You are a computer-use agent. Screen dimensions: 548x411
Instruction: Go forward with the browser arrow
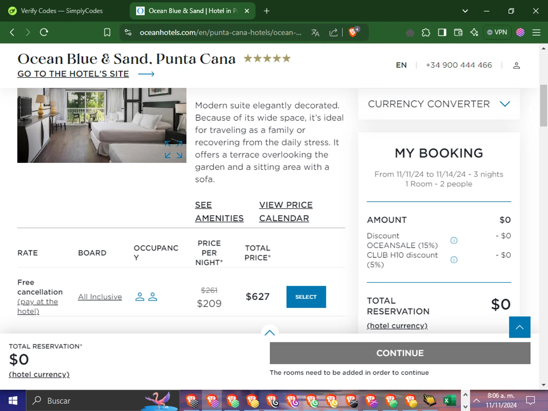(28, 33)
